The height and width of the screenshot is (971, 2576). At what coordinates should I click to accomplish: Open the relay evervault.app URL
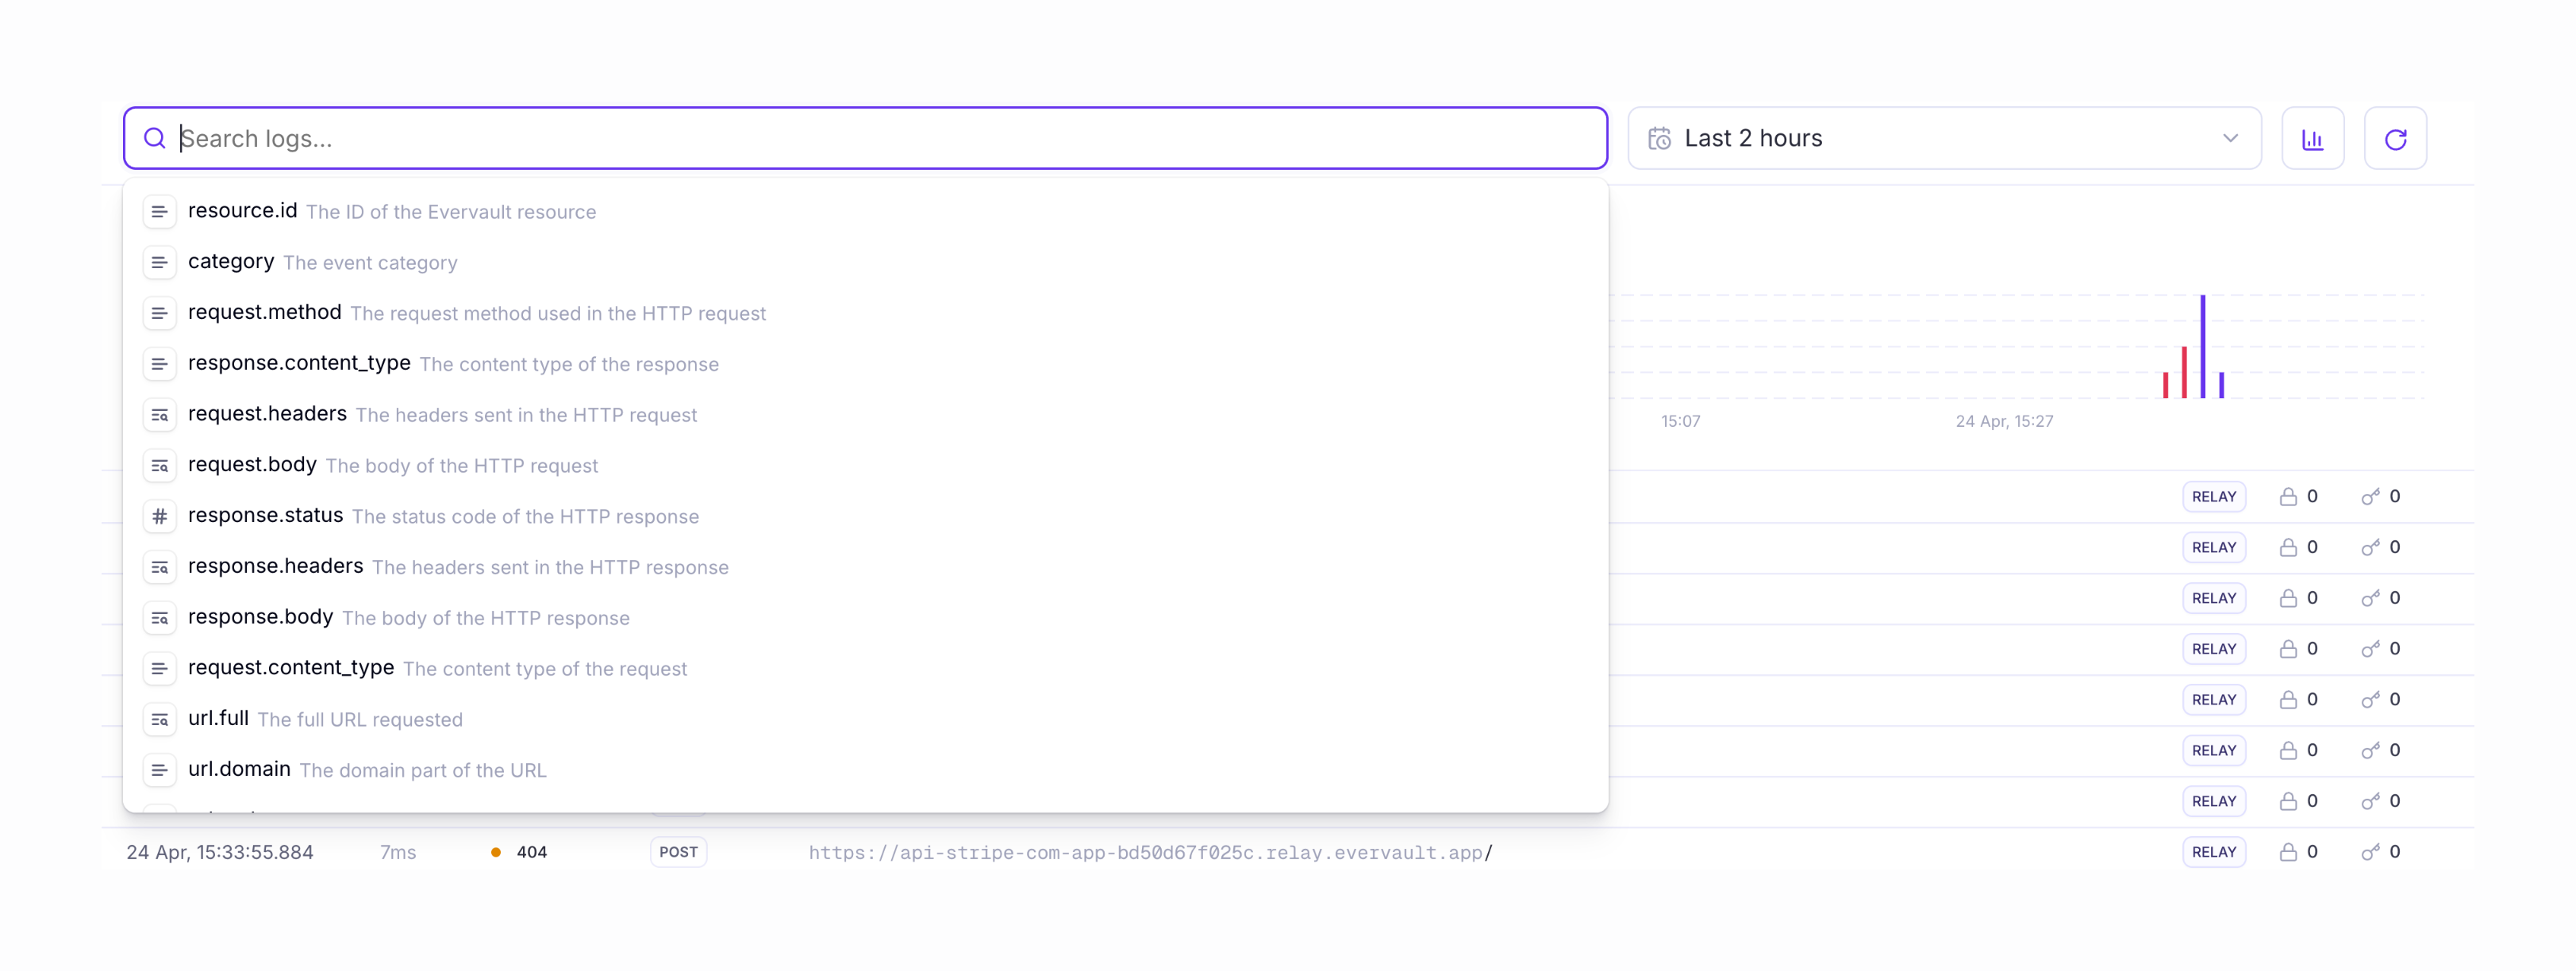coord(1149,853)
